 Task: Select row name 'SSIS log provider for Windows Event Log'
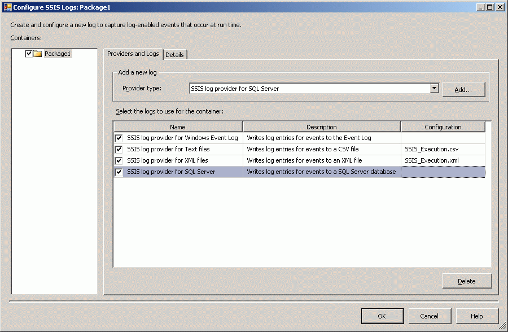point(182,138)
